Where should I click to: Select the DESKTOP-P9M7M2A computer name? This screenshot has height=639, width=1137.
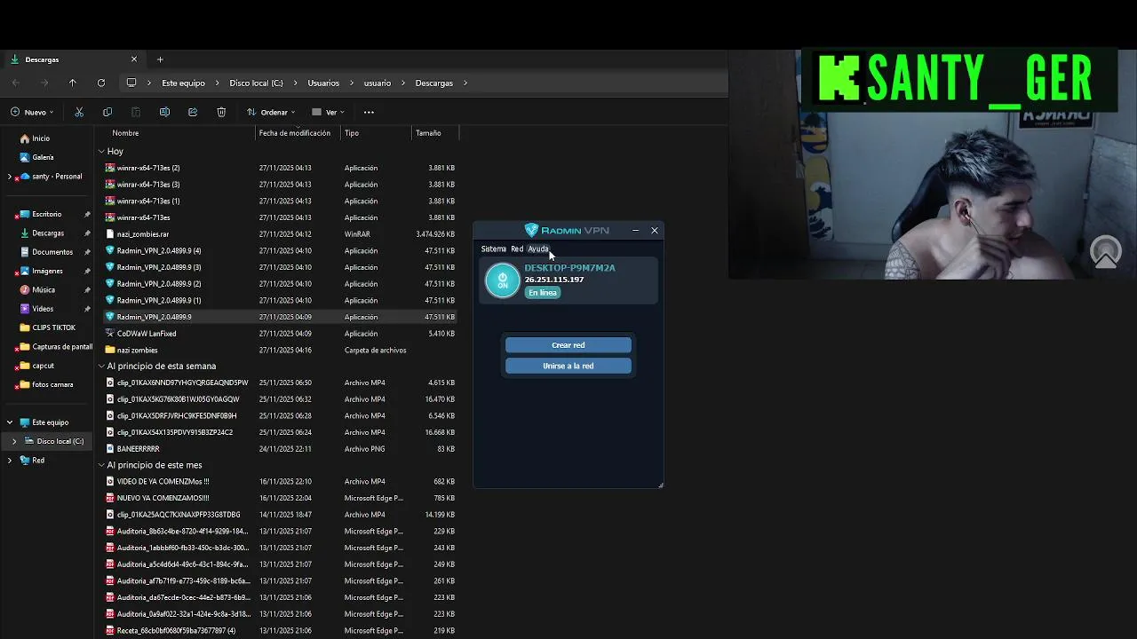[569, 268]
